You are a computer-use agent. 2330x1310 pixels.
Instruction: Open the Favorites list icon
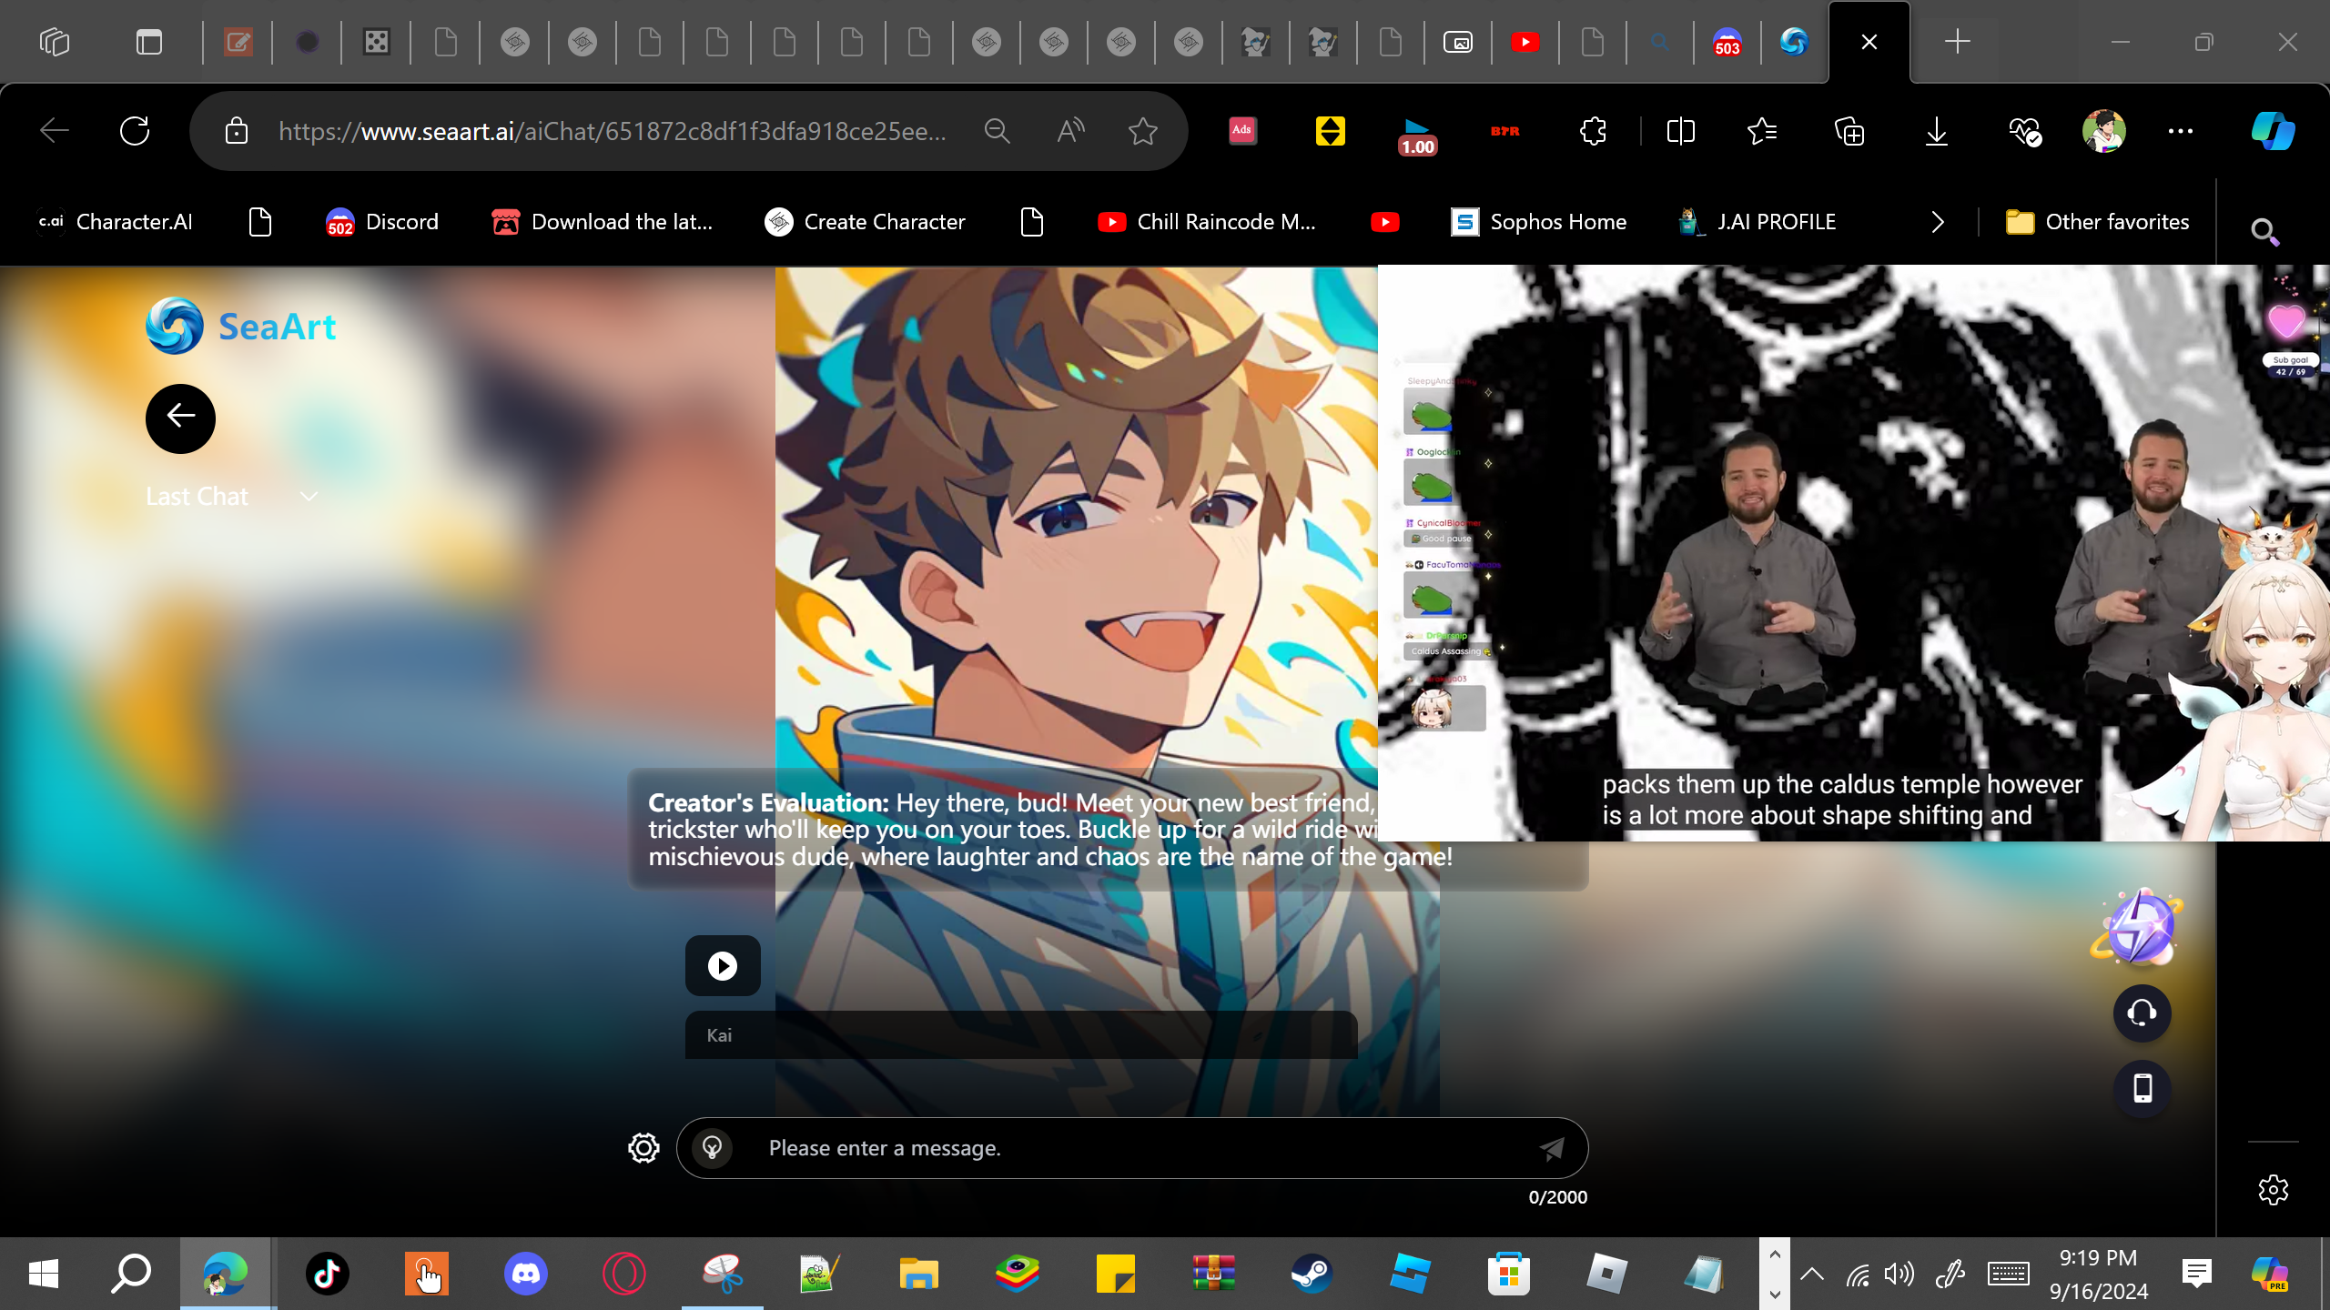(1762, 131)
